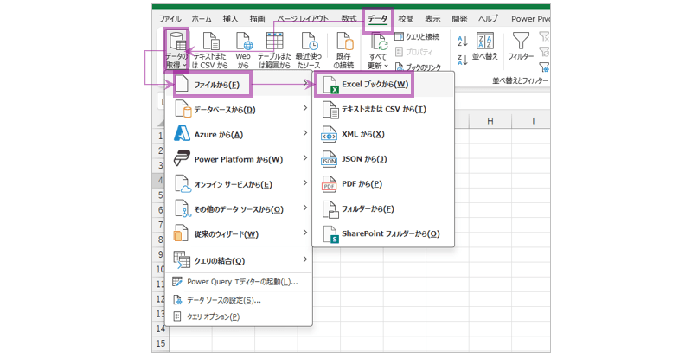Choose テキストまたは CSV から(T) submenu item
The width and height of the screenshot is (698, 358).
[x=383, y=109]
